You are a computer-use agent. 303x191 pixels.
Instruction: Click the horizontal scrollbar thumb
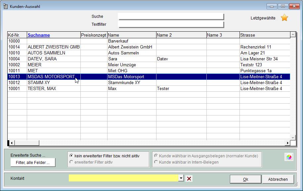click(27, 143)
